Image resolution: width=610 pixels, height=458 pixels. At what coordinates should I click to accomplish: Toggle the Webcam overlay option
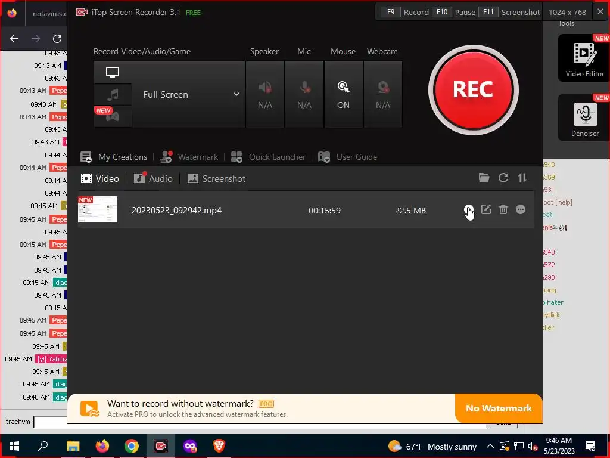[383, 94]
